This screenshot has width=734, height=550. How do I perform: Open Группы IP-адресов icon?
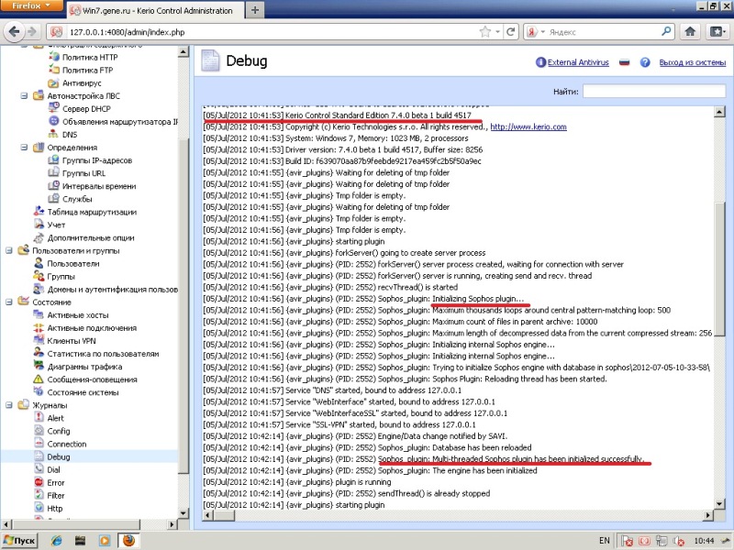(53, 159)
